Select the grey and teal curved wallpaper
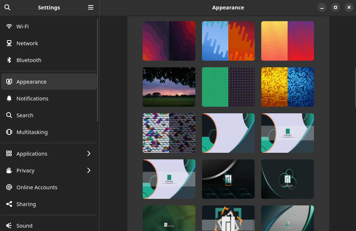Screen dimensions: 356x231 point(288,218)
